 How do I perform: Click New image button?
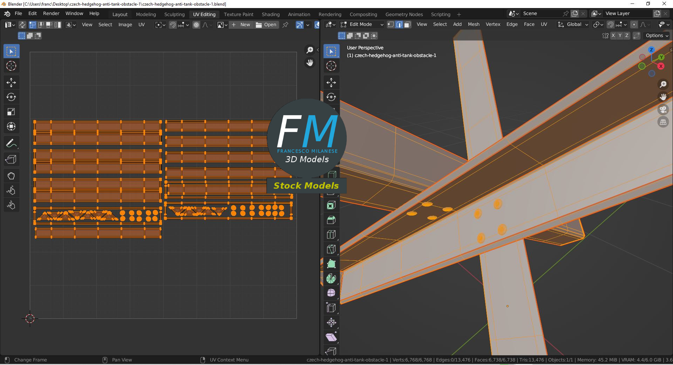click(241, 25)
